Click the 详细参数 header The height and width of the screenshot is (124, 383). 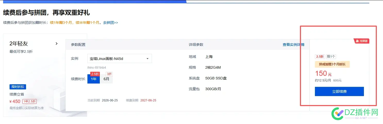click(196, 45)
